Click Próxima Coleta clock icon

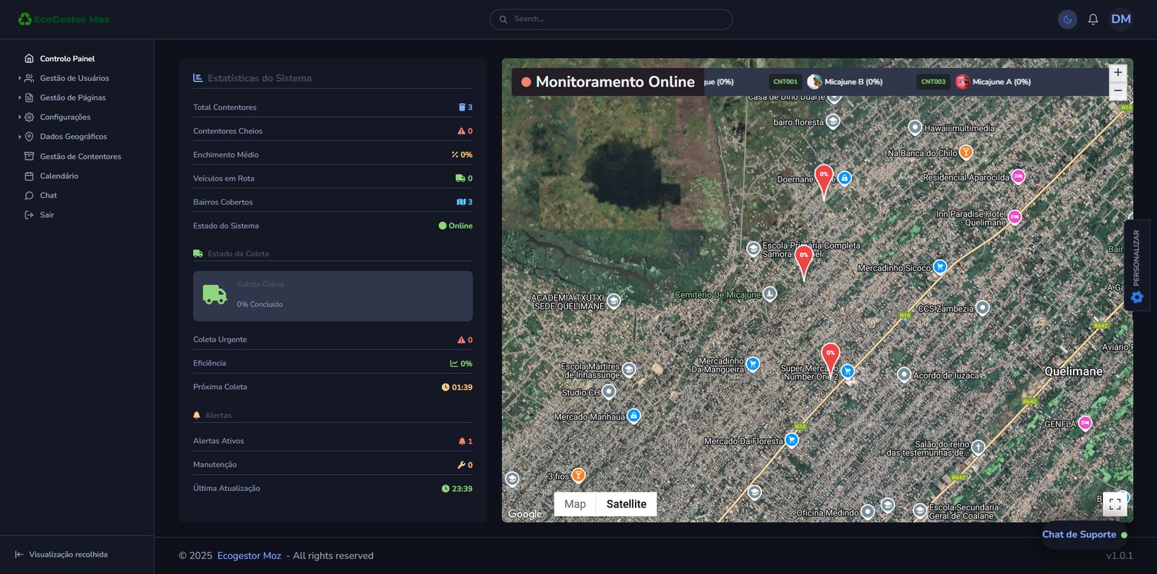445,387
